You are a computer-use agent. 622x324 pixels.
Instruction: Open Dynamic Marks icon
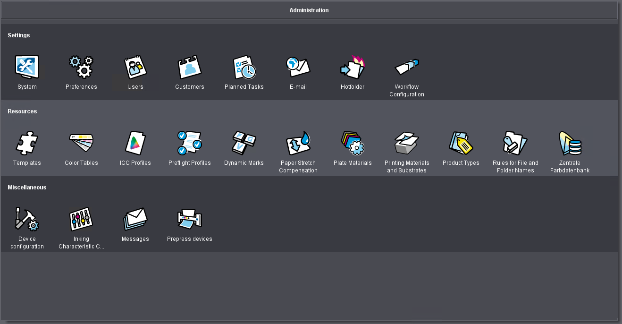(244, 143)
